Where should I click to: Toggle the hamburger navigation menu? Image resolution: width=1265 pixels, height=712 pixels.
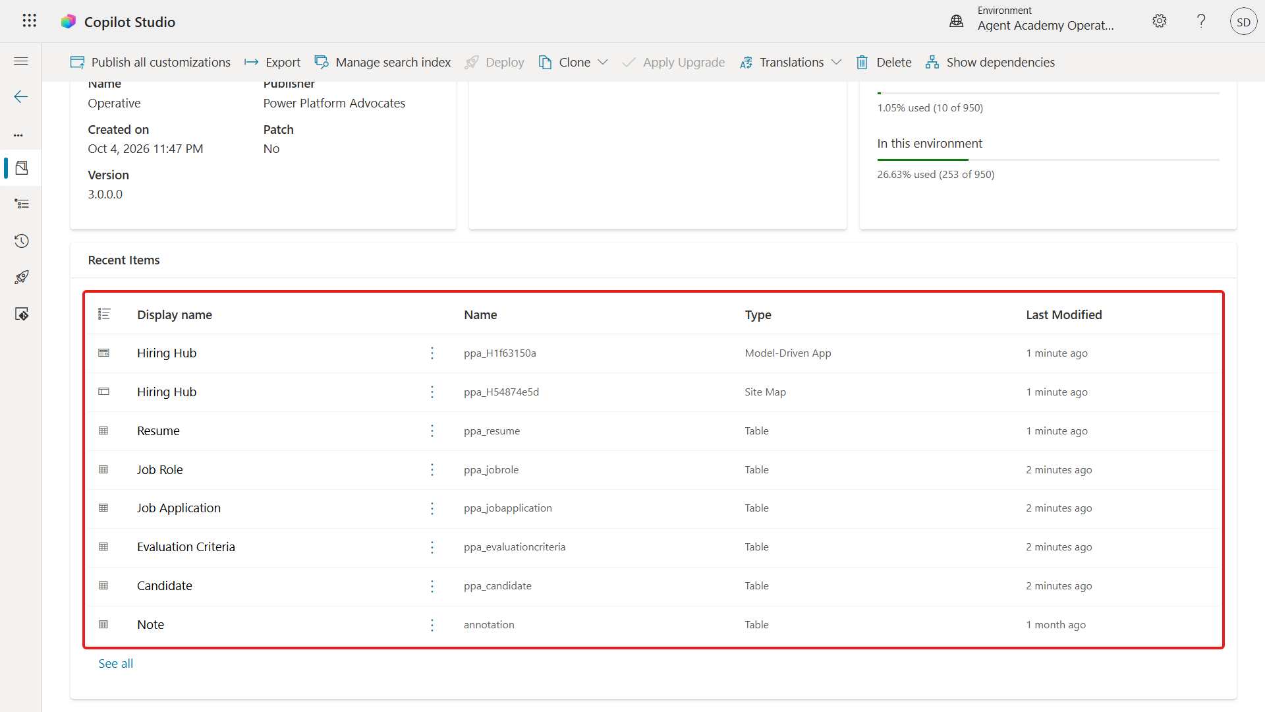(x=21, y=61)
